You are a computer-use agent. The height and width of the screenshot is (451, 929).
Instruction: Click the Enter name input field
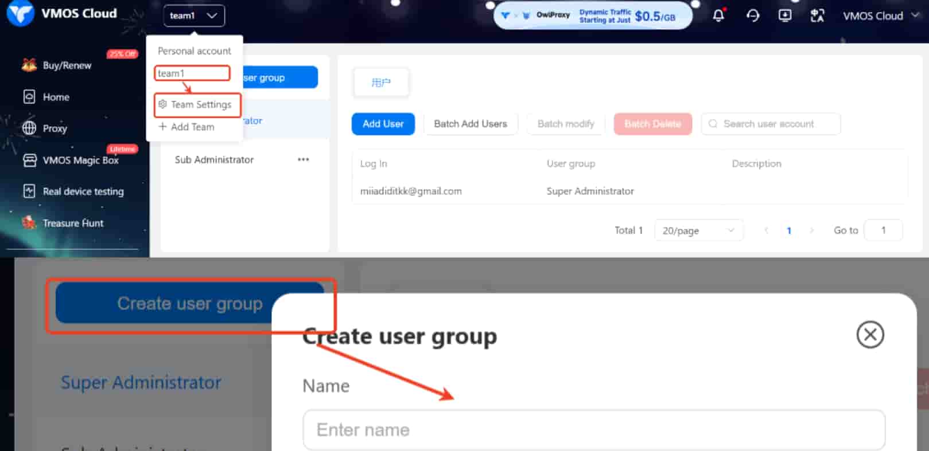click(x=593, y=430)
